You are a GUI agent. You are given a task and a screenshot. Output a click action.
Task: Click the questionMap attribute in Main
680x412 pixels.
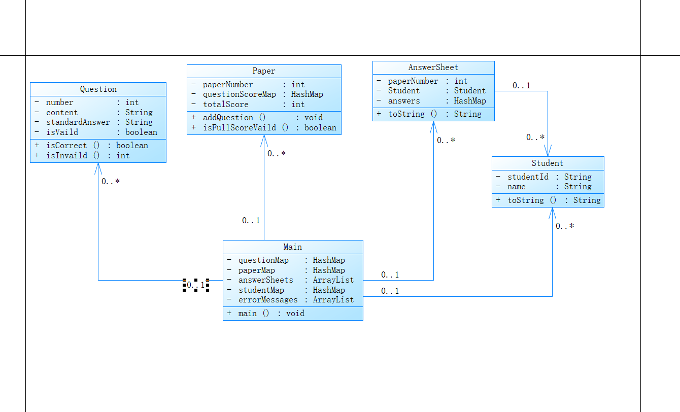(x=293, y=260)
